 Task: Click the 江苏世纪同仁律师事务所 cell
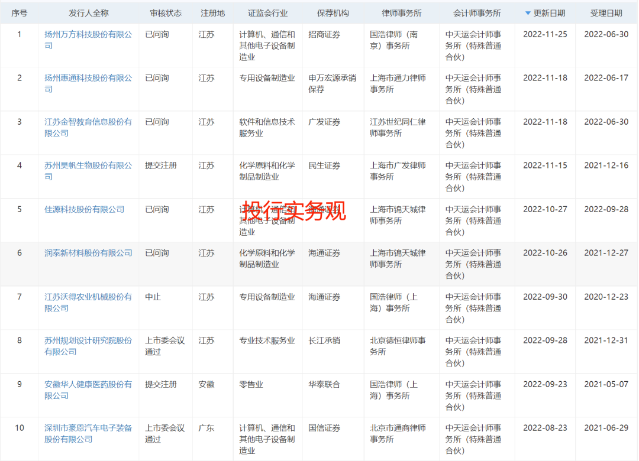point(398,128)
